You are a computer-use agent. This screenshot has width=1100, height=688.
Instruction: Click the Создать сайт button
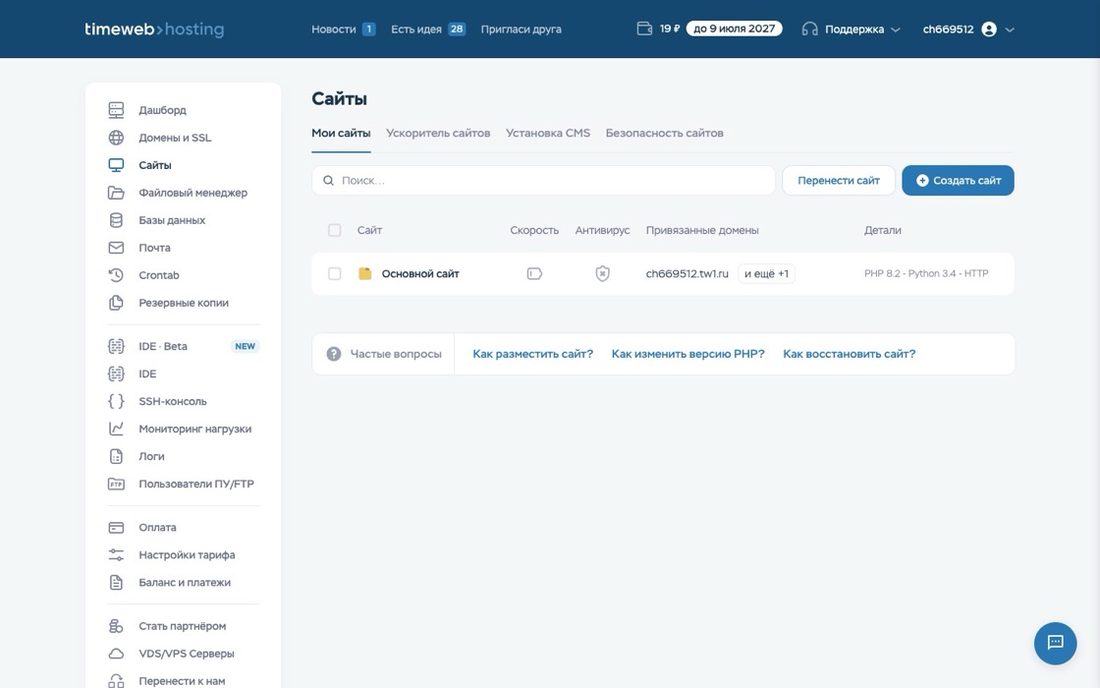[x=958, y=181]
